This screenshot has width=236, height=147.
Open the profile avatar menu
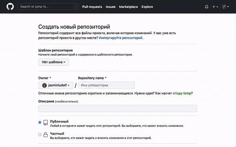(x=225, y=7)
